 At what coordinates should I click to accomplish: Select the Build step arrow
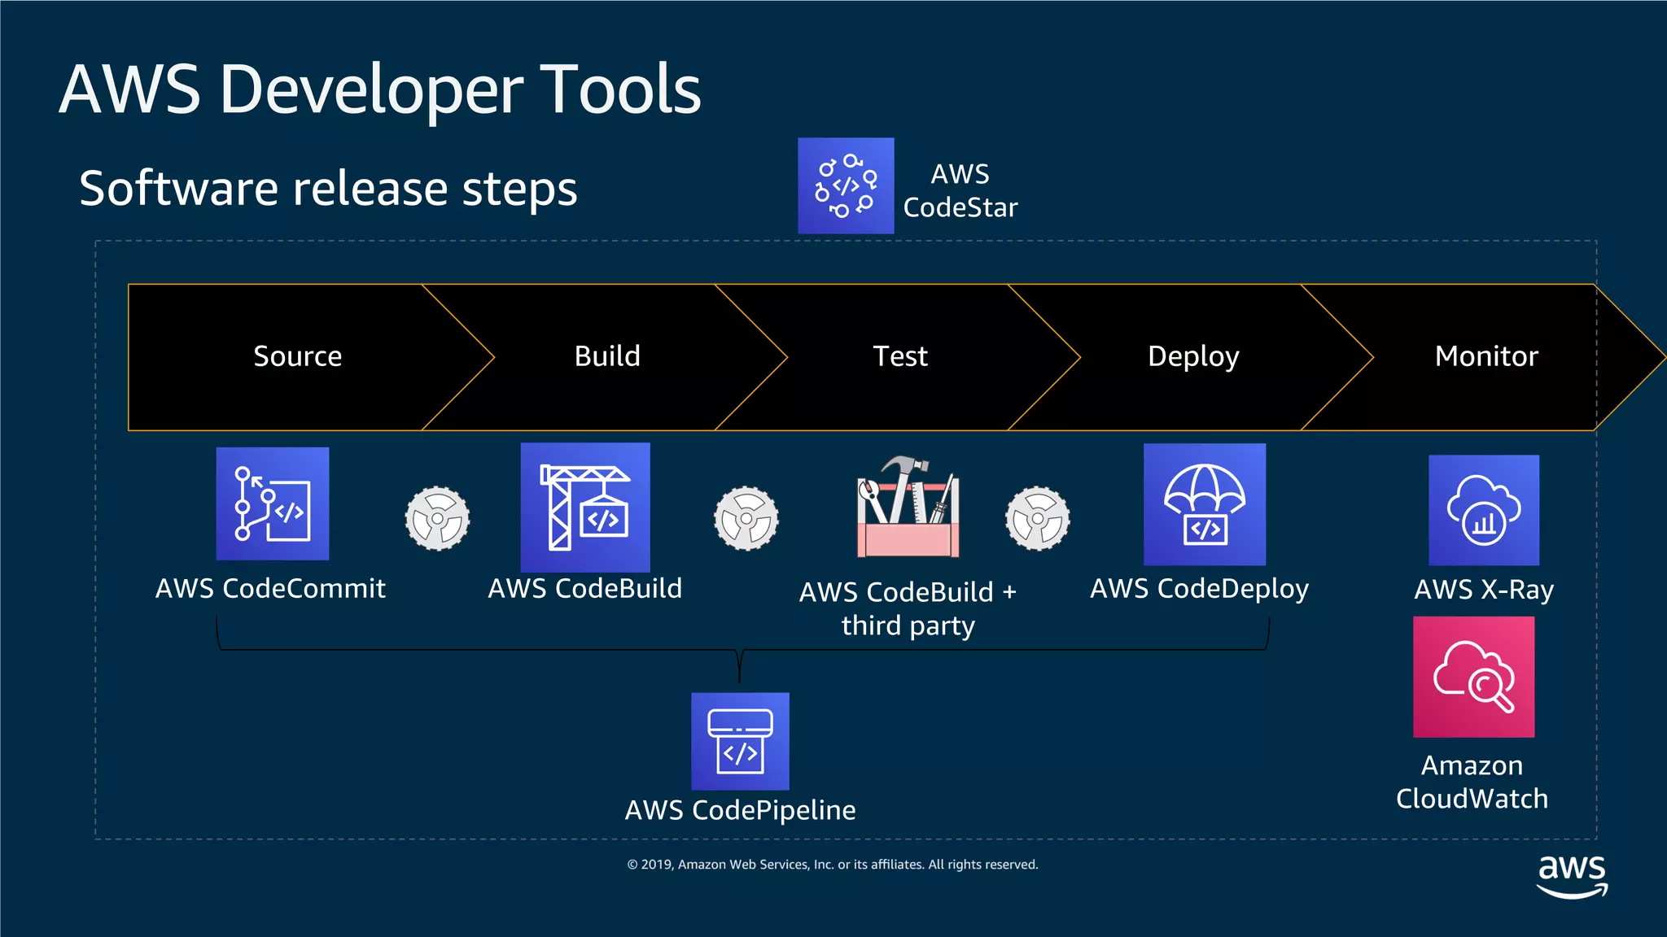[x=607, y=356]
